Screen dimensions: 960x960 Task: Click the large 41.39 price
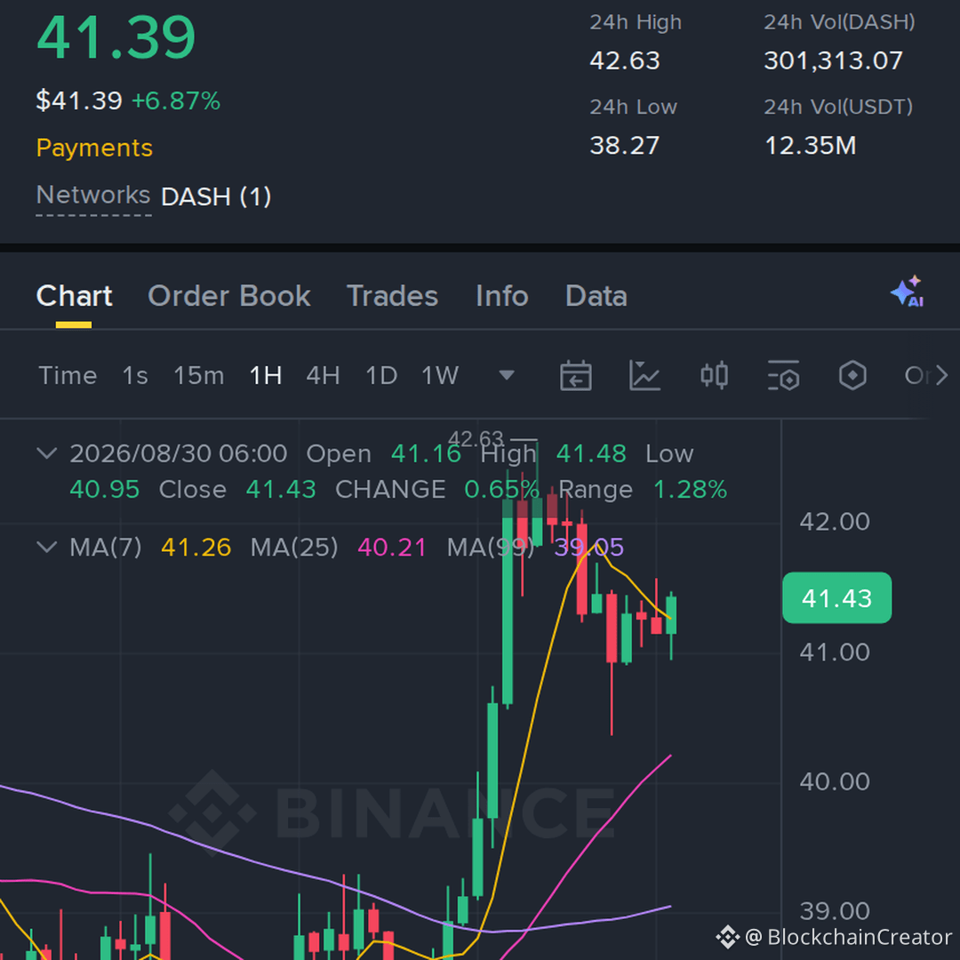point(116,38)
